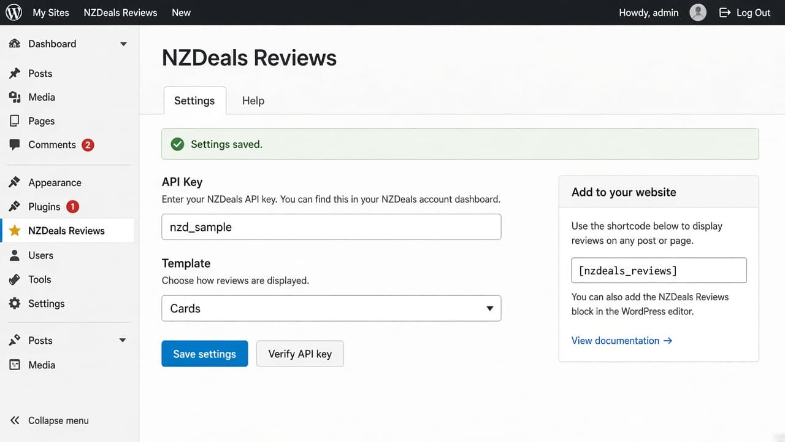Open Appearance menu item label
This screenshot has width=785, height=442.
[55, 182]
